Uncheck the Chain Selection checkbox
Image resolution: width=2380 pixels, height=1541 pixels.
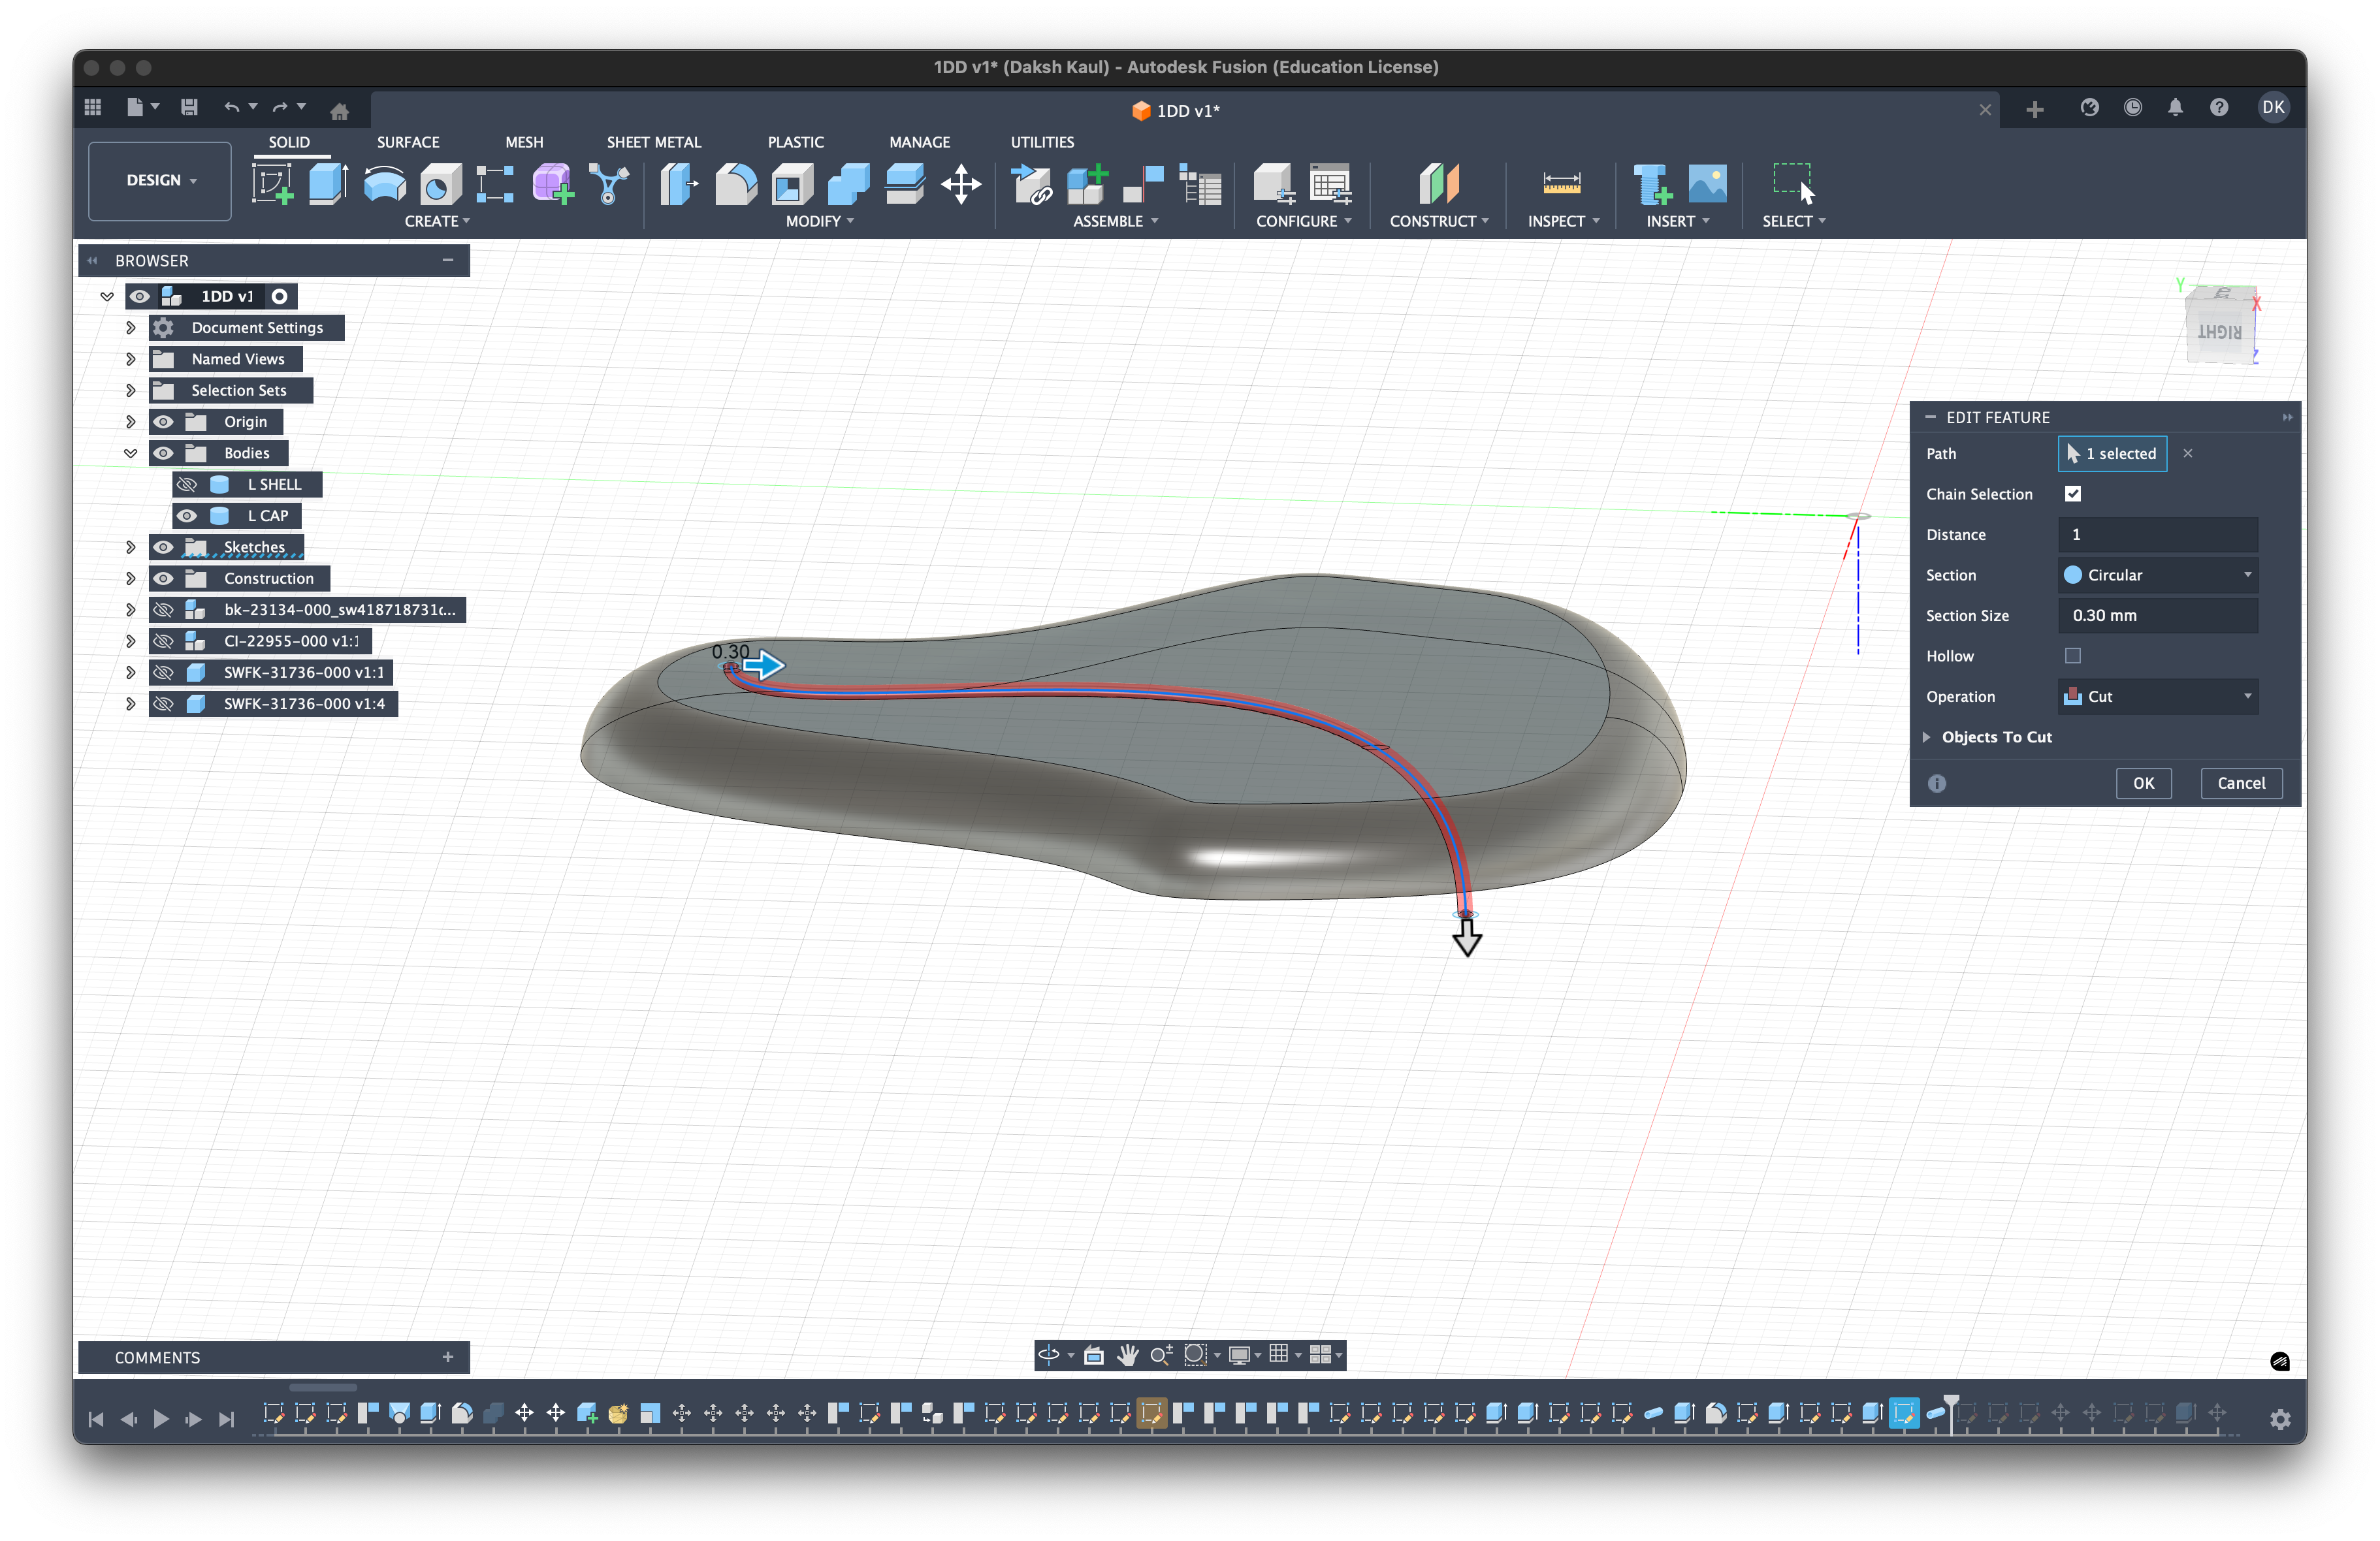coord(2072,494)
